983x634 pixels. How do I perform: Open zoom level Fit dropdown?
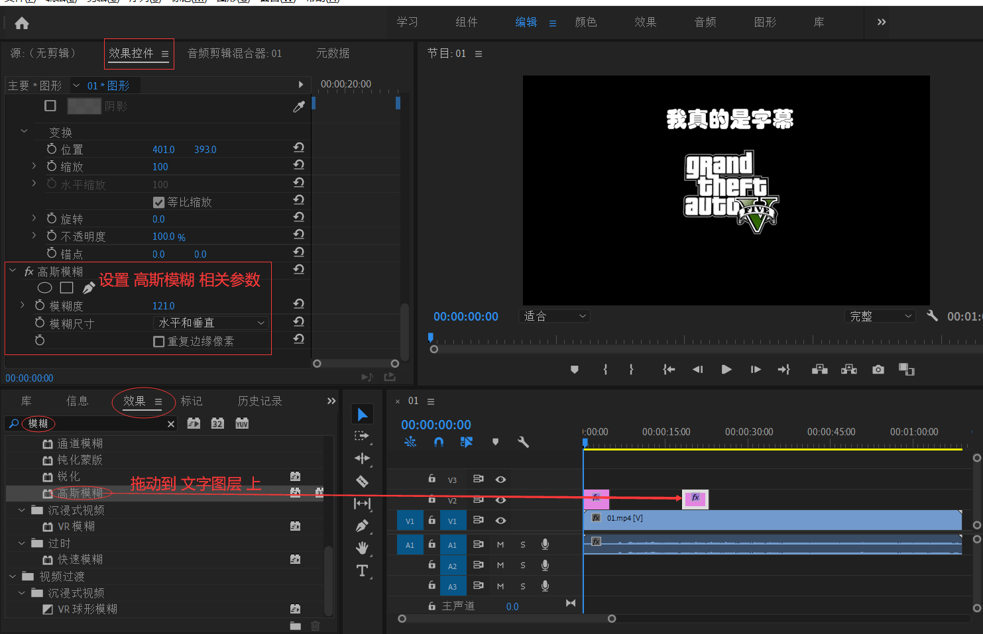tap(554, 316)
